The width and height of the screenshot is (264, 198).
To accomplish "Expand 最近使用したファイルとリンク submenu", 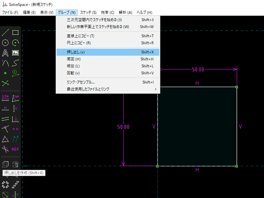I will (x=108, y=89).
